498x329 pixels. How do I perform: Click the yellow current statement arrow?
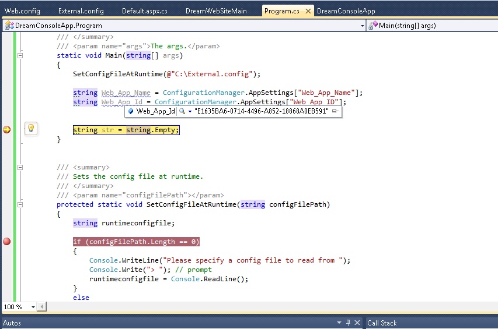coord(7,130)
